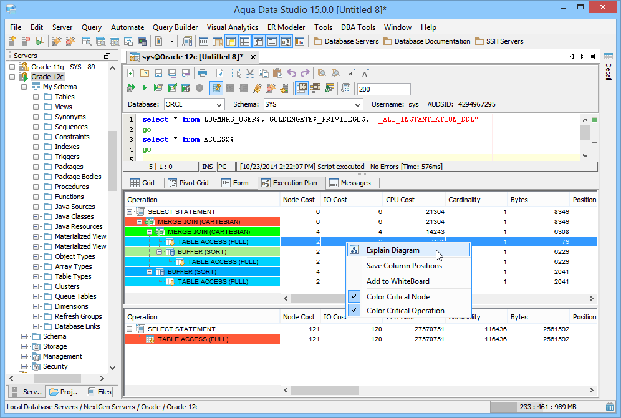The height and width of the screenshot is (418, 621).
Task: Click the Disconnect plug icon in query toolbar
Action: tap(271, 88)
